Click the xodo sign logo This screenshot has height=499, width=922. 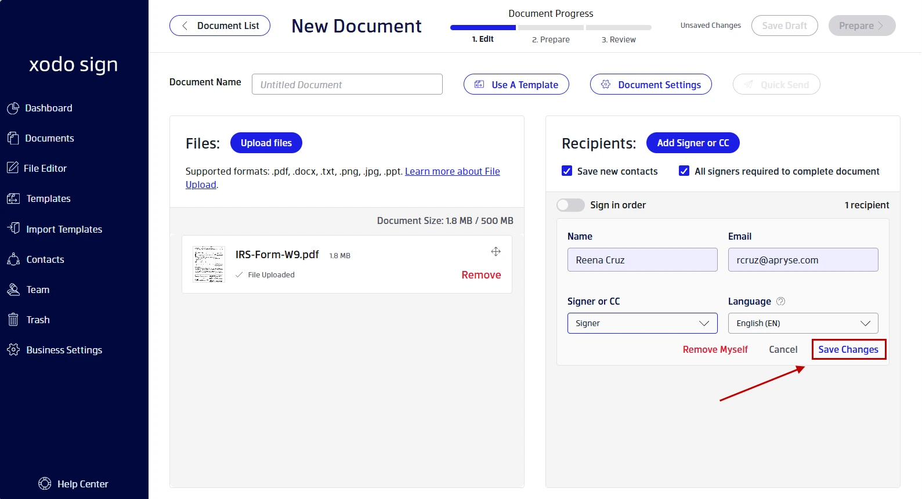[x=74, y=64]
